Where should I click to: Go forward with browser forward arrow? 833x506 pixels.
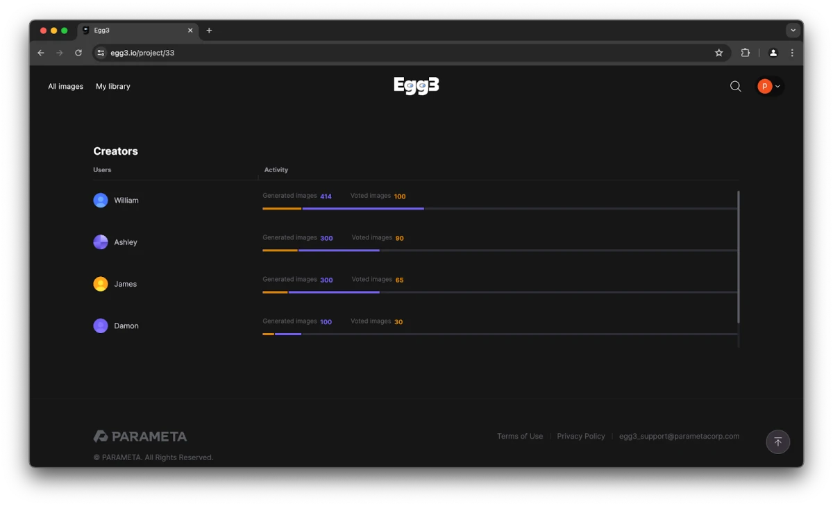pyautogui.click(x=60, y=53)
